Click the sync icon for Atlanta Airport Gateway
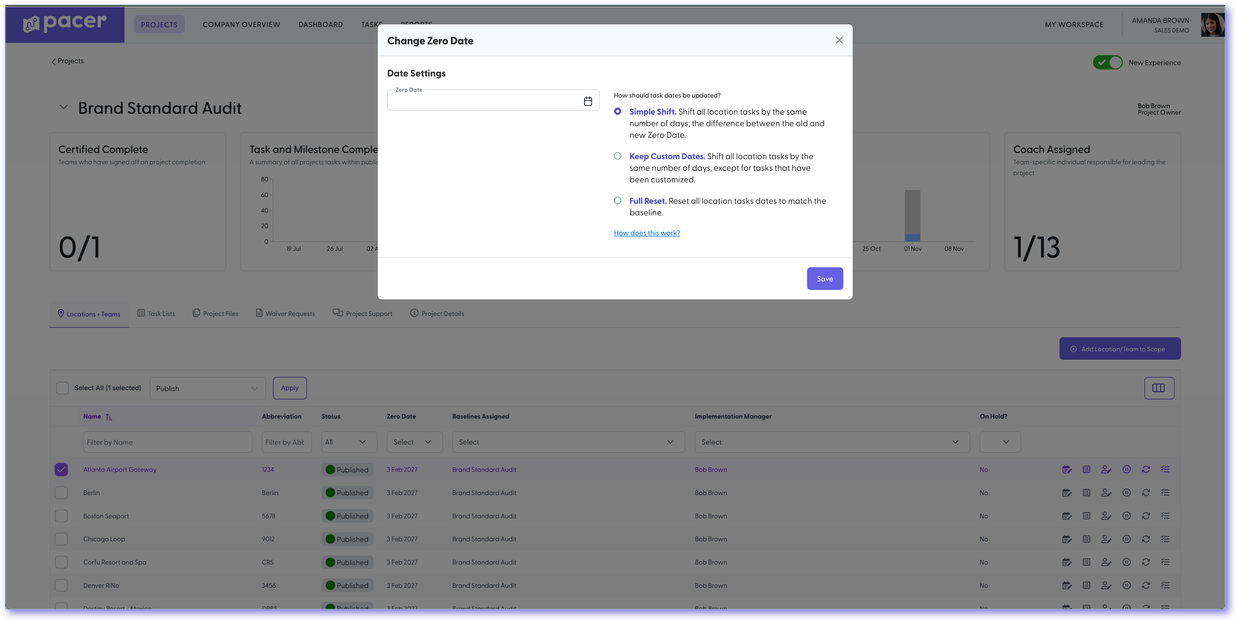Viewport: 1237px width, 621px height. coord(1146,469)
